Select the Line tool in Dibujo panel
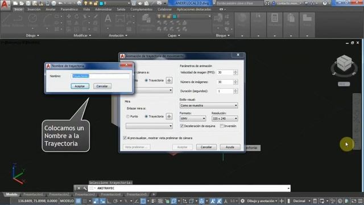This screenshot has height=205, width=364. 5,19
